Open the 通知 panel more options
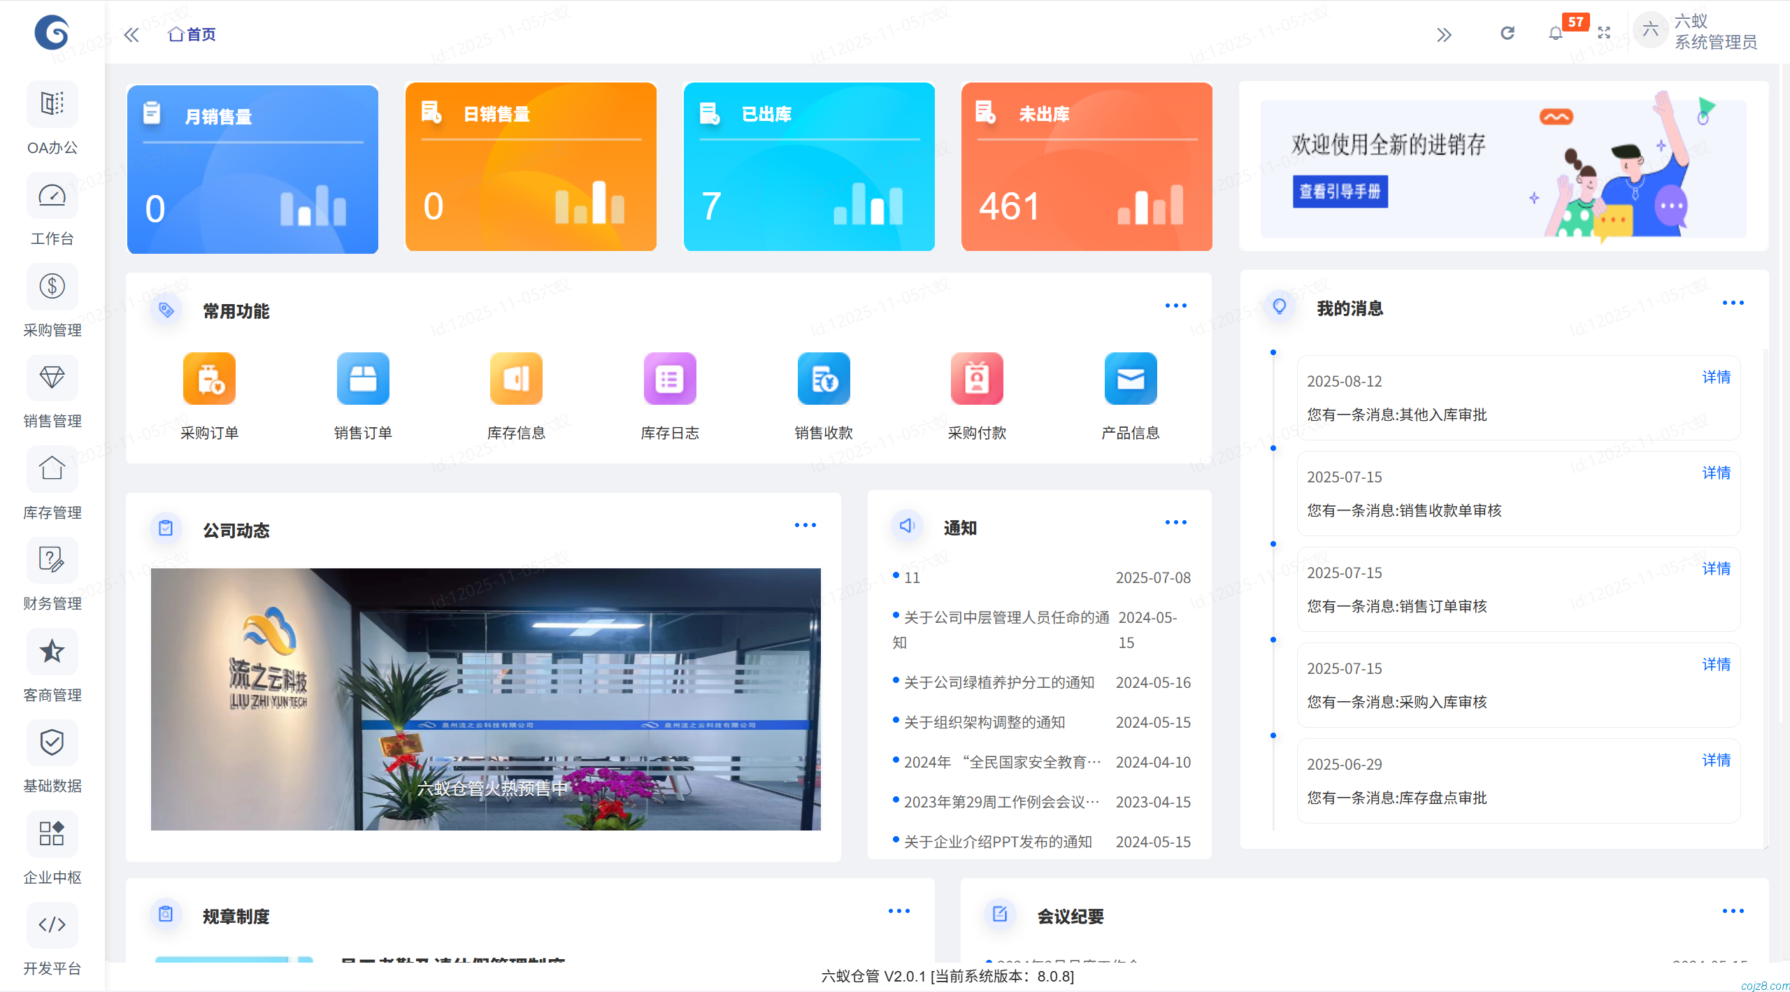The image size is (1790, 992). 1175,522
